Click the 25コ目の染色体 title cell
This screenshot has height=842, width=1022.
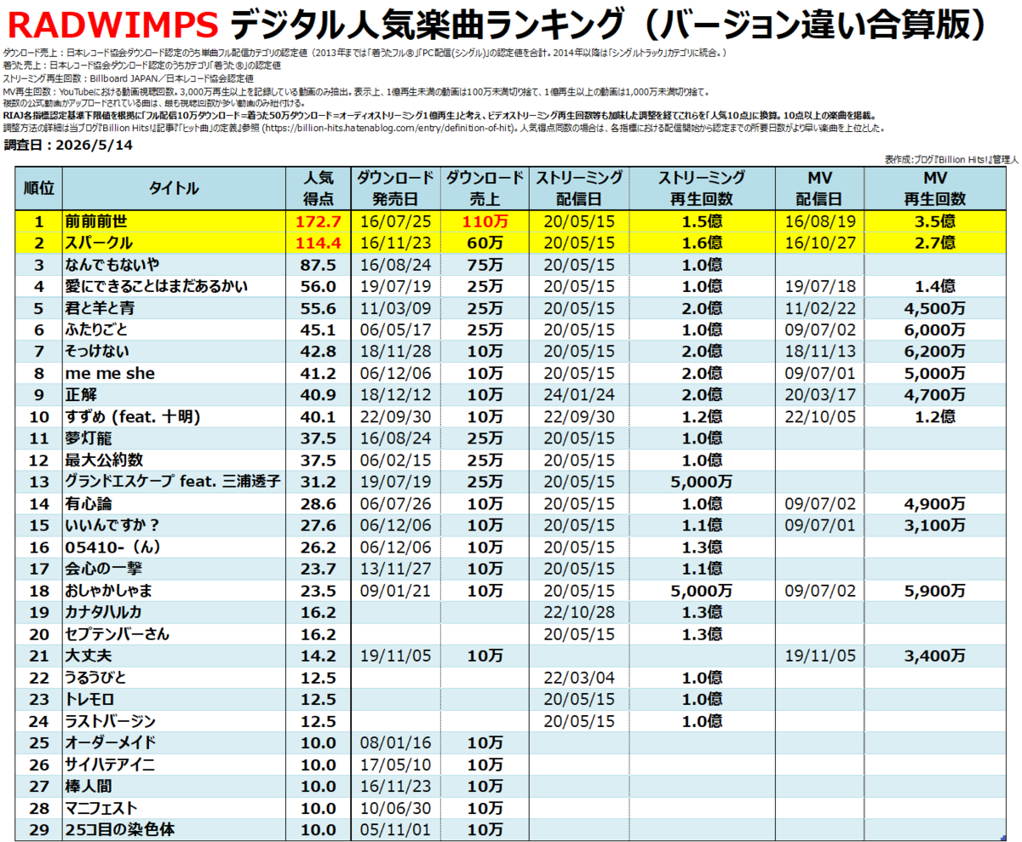point(175,828)
